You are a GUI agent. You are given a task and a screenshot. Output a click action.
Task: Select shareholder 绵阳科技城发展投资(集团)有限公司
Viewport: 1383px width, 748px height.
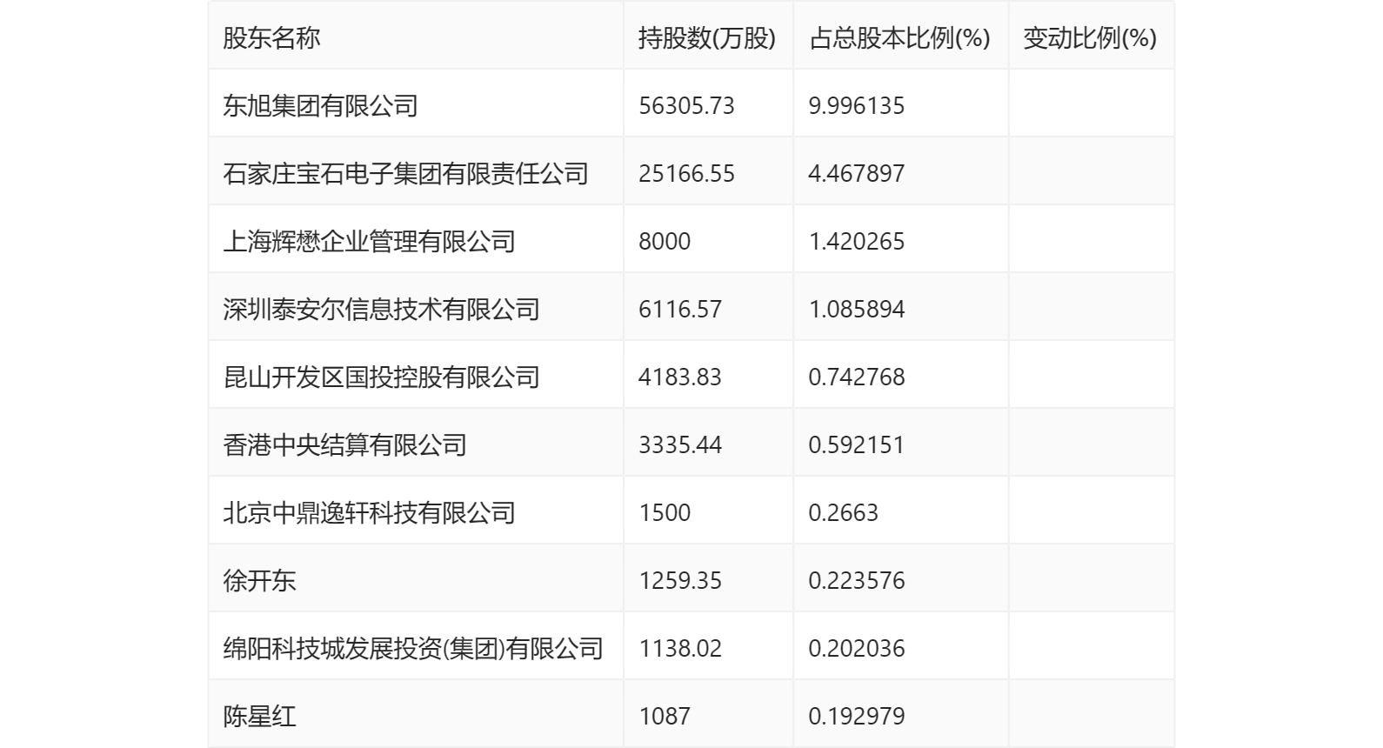click(x=413, y=649)
